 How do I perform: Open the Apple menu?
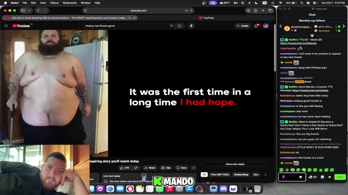click(5, 3)
